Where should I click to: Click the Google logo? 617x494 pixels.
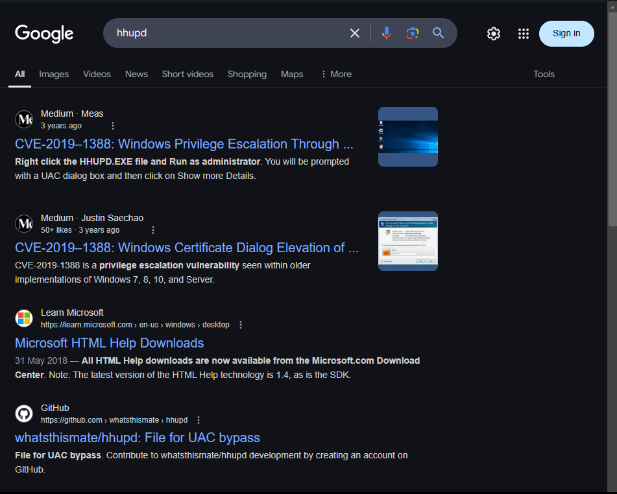(x=44, y=34)
